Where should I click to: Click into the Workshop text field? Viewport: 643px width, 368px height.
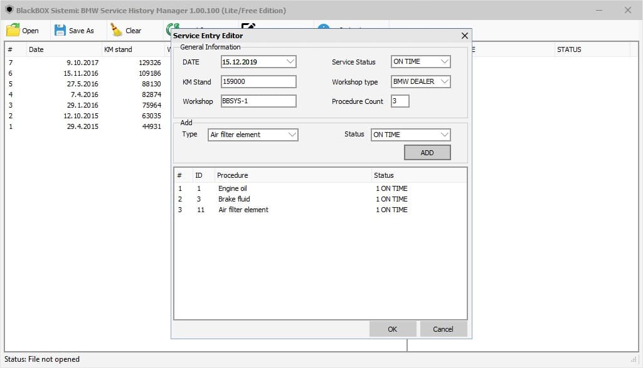(x=258, y=101)
